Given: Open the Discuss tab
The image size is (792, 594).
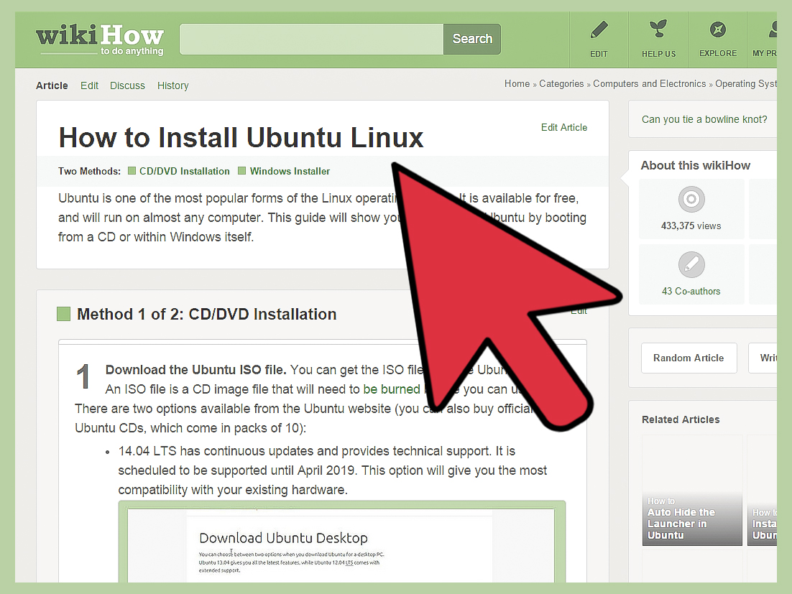Looking at the screenshot, I should click(127, 85).
